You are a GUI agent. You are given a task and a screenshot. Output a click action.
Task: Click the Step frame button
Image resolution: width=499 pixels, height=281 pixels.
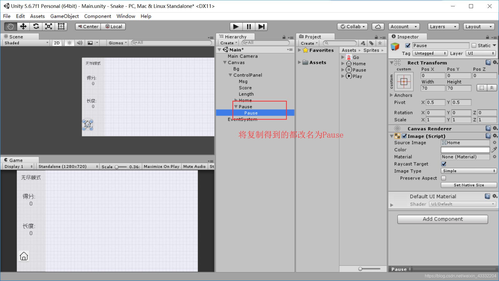261,27
